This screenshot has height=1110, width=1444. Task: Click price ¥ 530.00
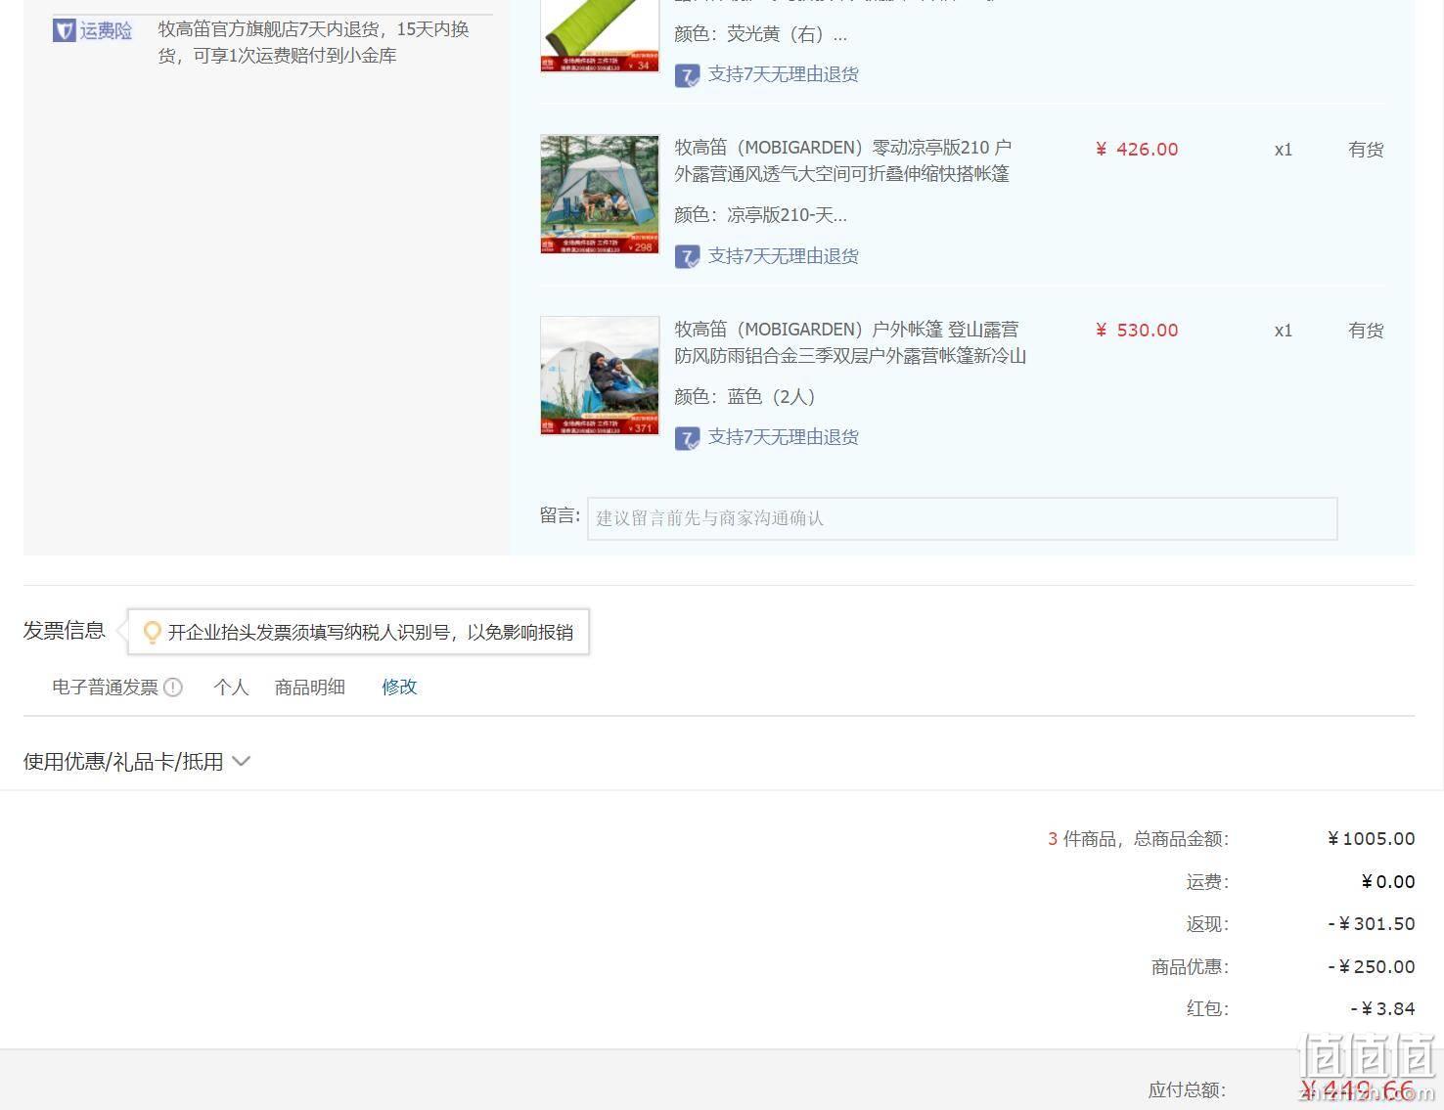pyautogui.click(x=1137, y=331)
